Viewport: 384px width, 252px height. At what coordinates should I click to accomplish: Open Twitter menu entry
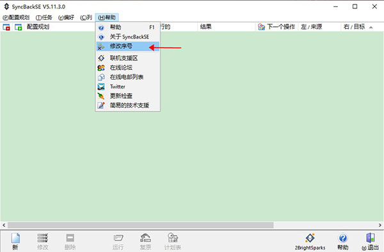click(x=127, y=87)
